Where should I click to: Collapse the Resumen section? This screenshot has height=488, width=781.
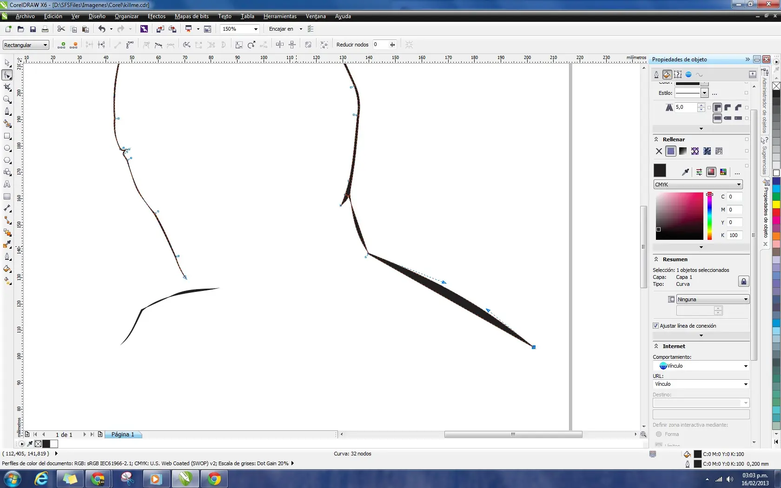(x=656, y=259)
